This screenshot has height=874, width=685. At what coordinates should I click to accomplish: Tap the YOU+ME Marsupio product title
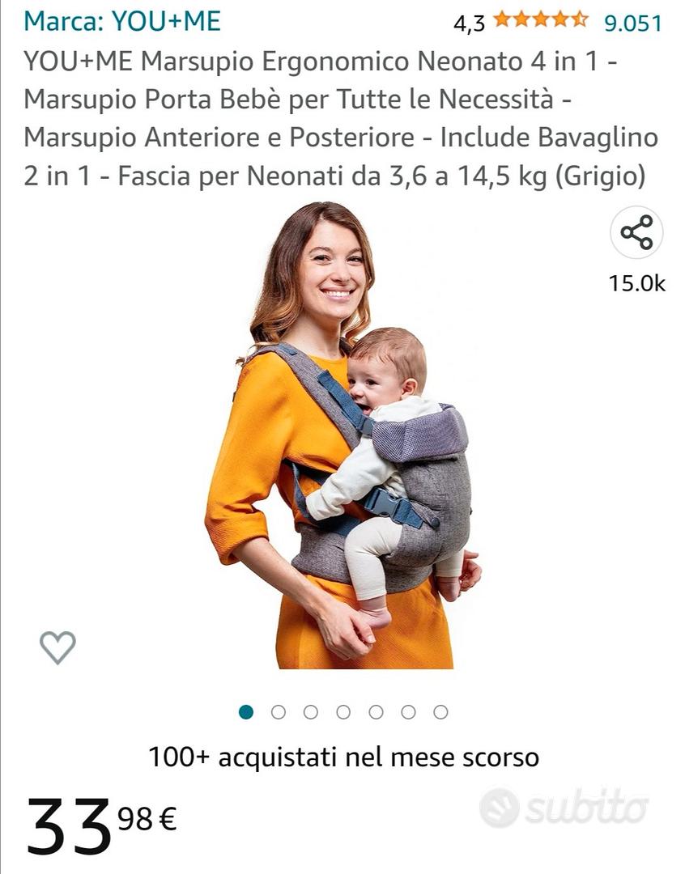341,118
